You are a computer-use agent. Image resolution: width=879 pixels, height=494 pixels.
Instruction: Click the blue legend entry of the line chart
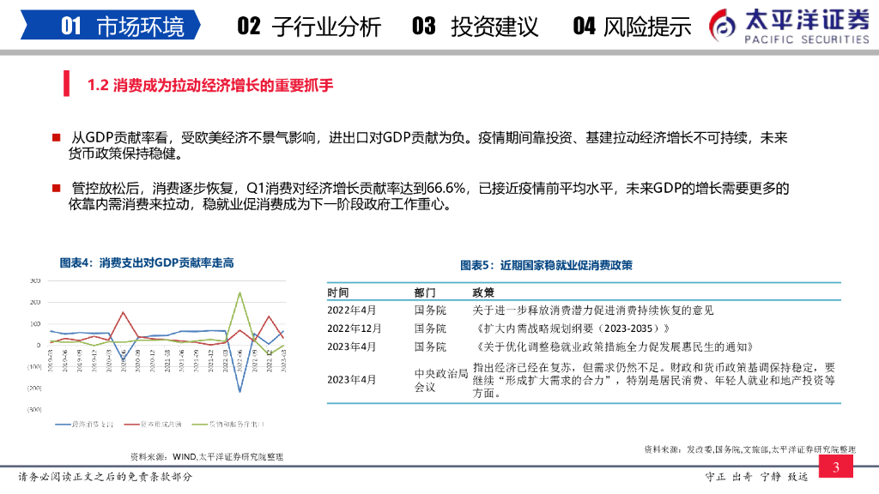[84, 425]
